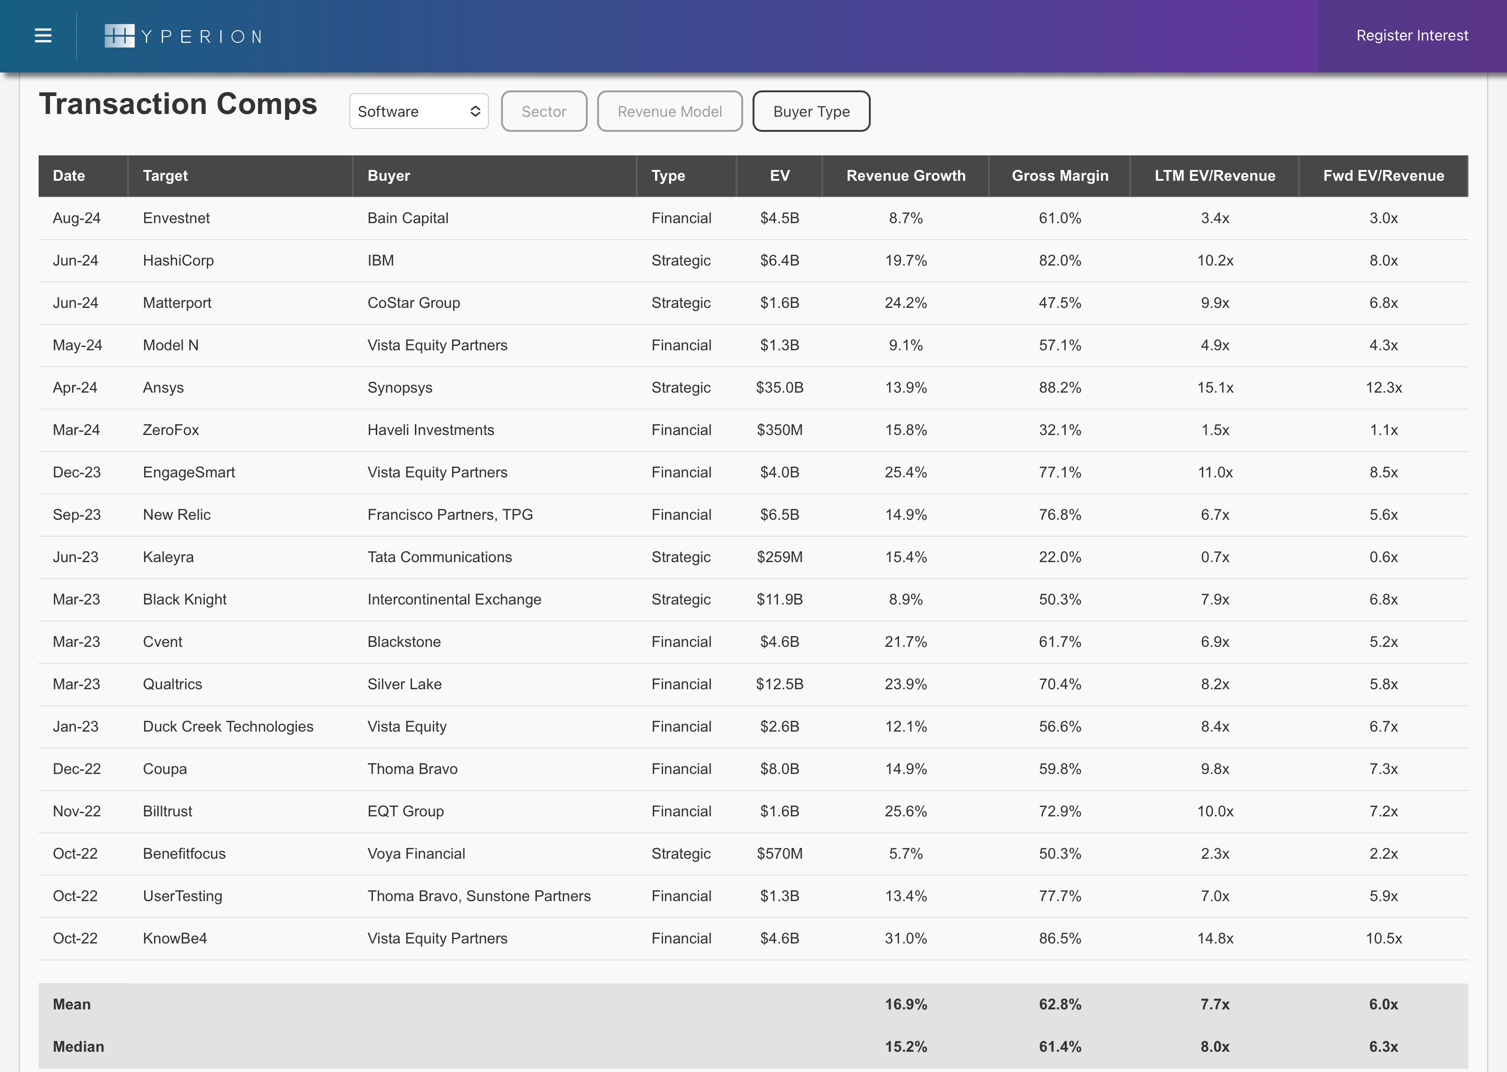
Task: Open the Software category dropdown
Action: 419,112
